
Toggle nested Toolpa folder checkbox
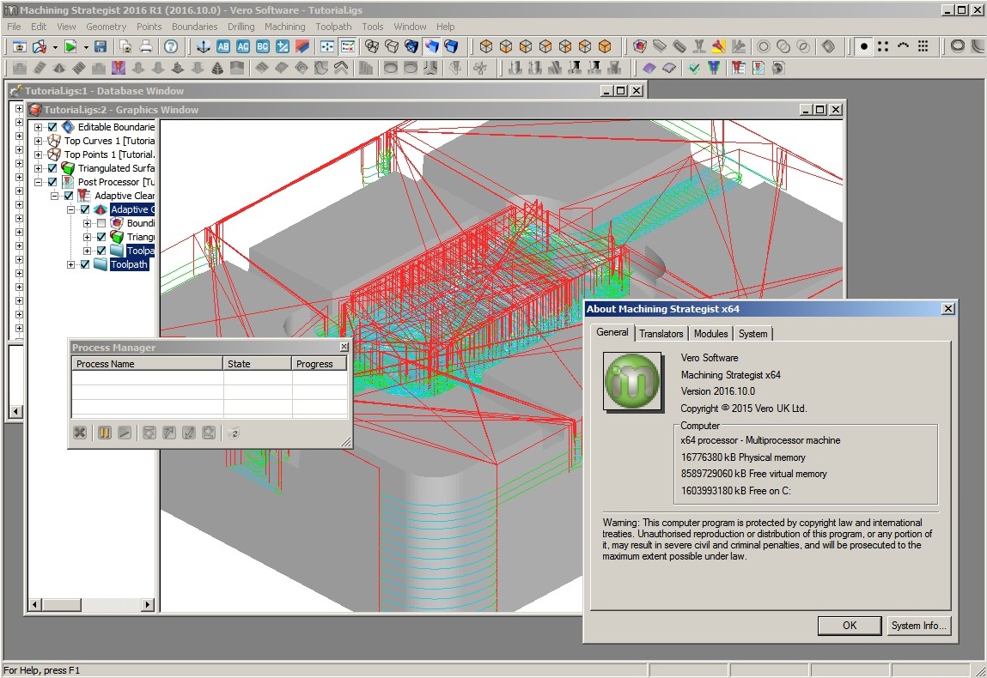101,251
